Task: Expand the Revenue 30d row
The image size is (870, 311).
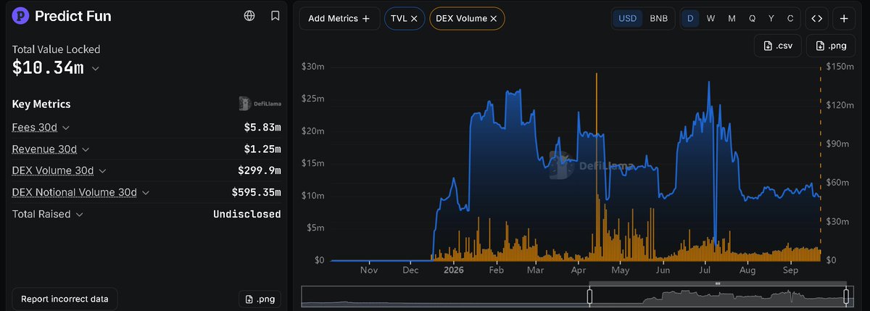Action: pyautogui.click(x=85, y=149)
